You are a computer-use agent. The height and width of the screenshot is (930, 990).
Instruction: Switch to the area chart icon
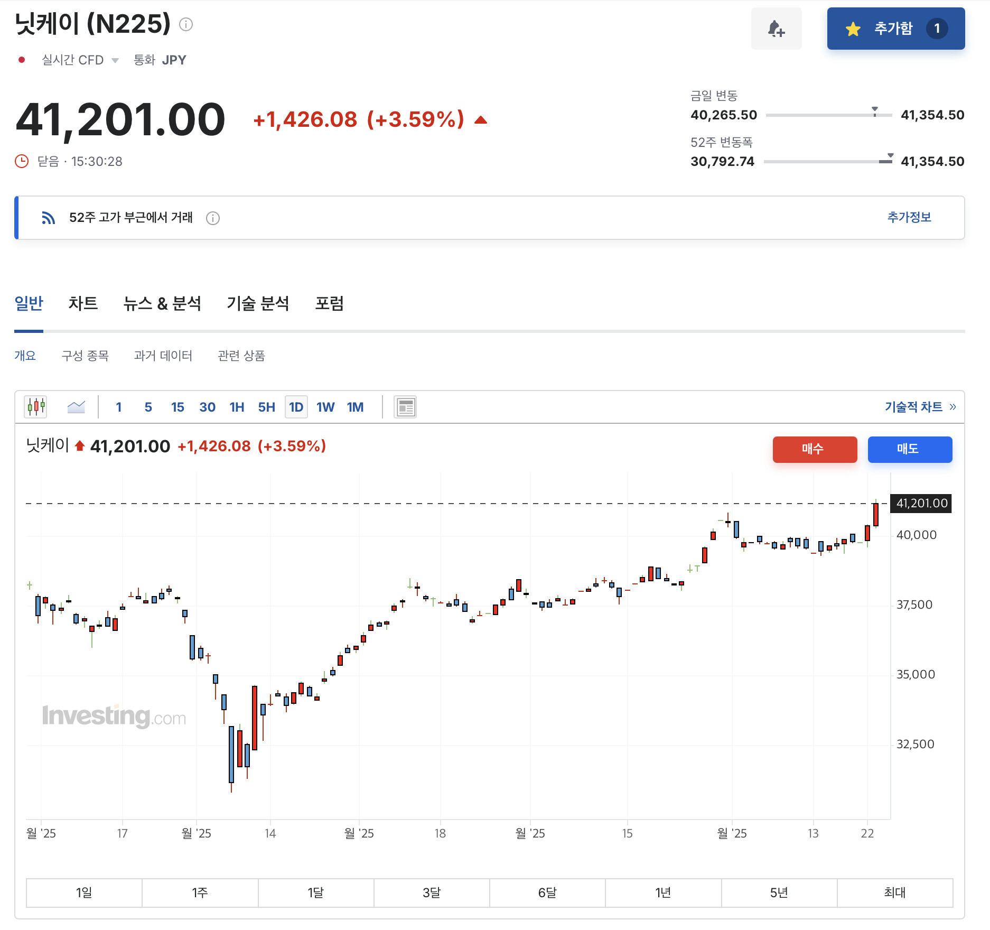coord(76,407)
